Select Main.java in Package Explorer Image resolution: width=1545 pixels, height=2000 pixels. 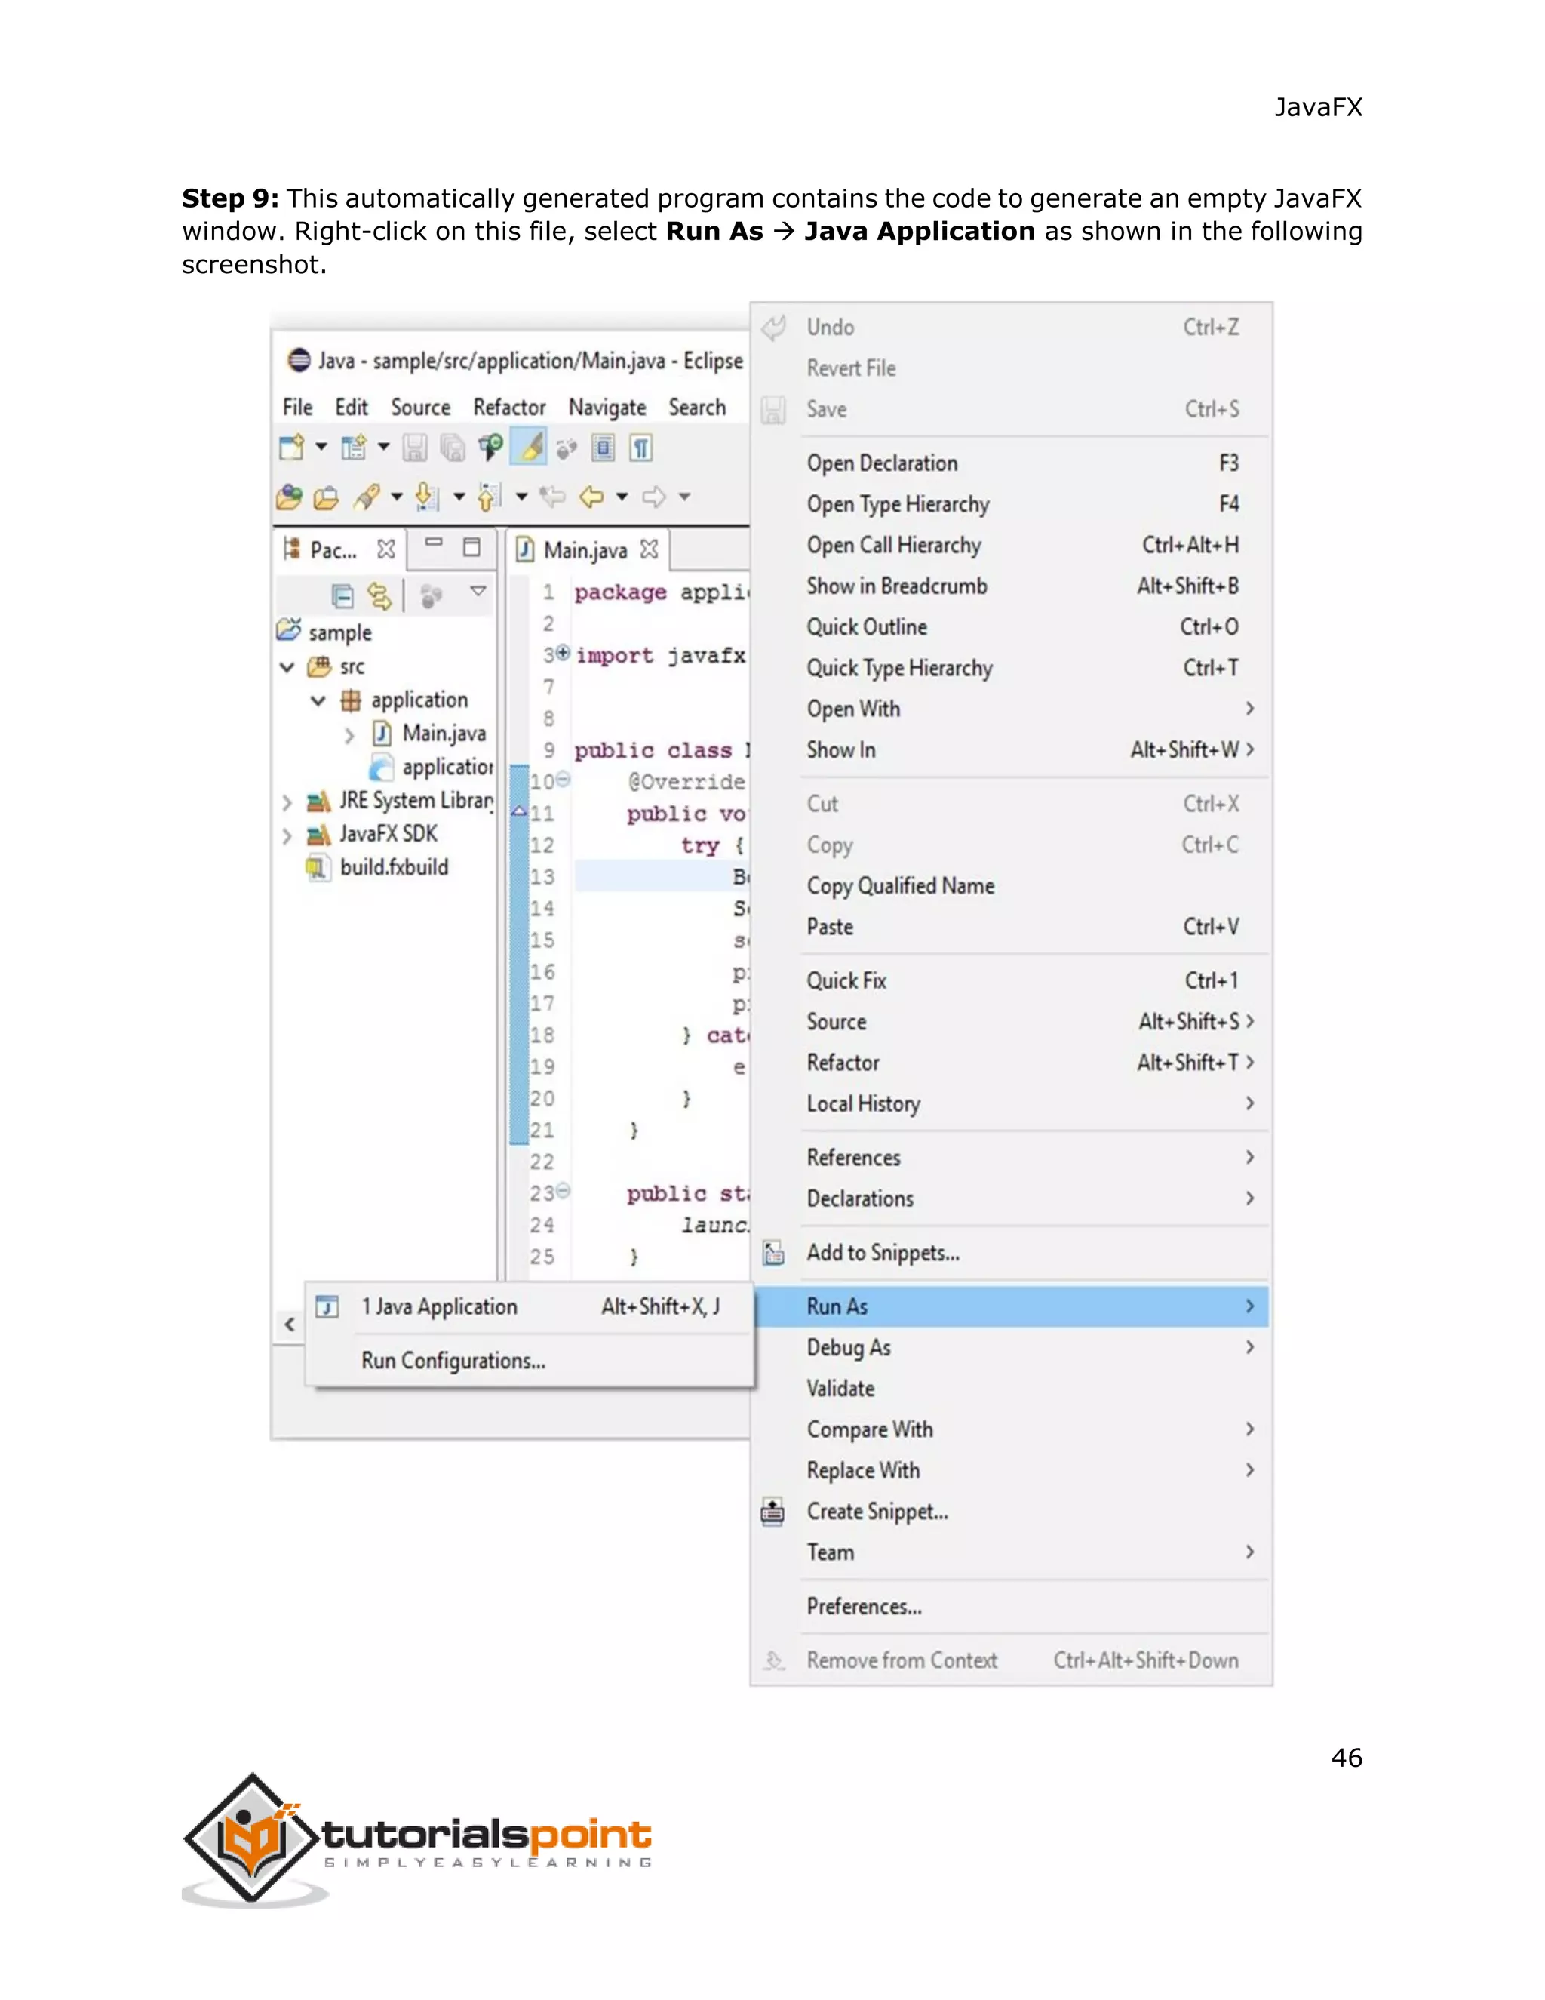pos(430,734)
